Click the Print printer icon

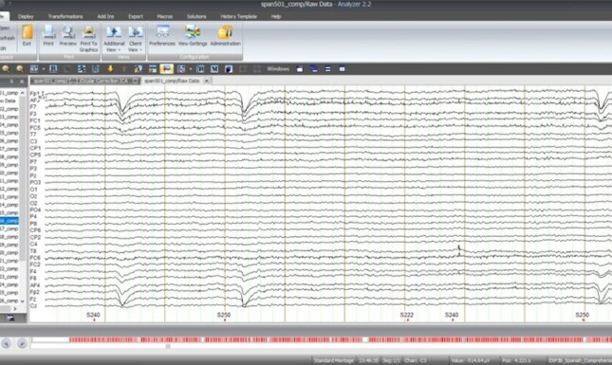click(x=48, y=32)
